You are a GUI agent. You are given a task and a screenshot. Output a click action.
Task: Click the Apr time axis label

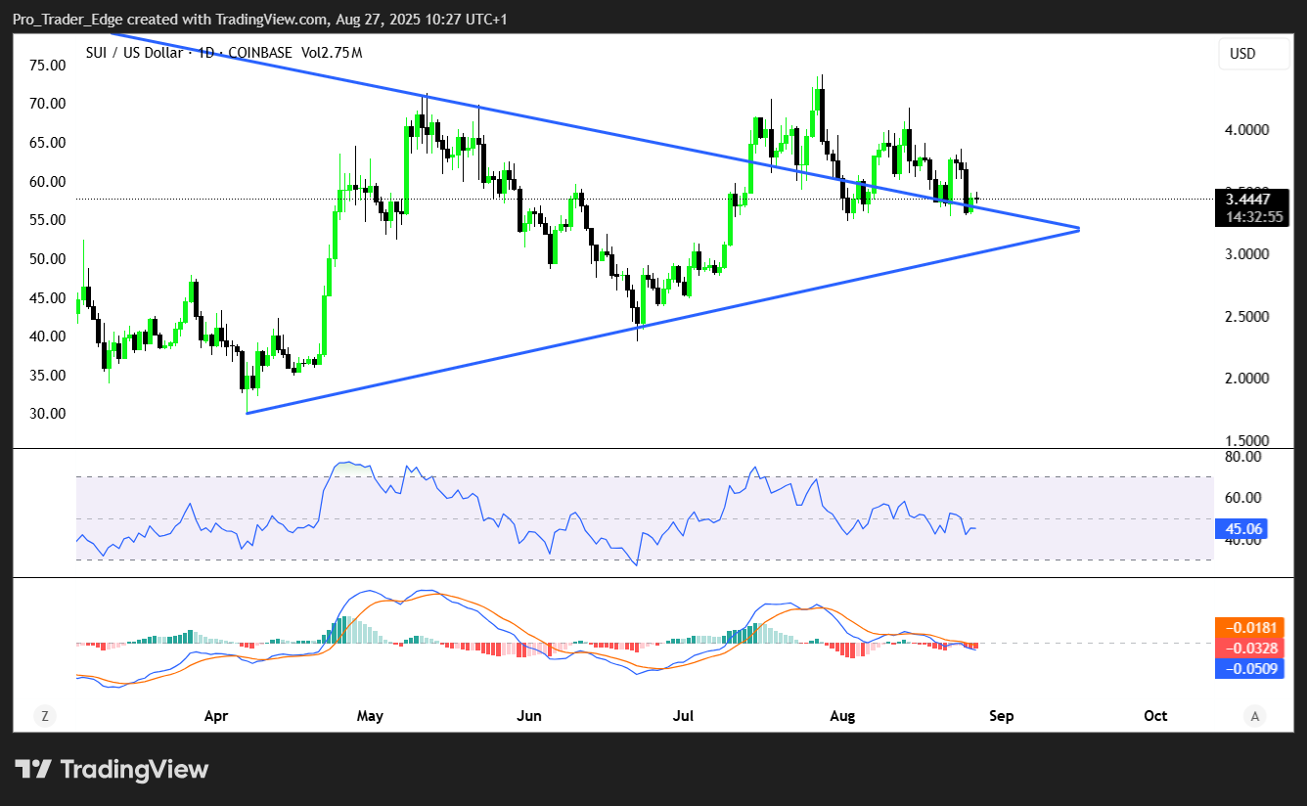216,716
